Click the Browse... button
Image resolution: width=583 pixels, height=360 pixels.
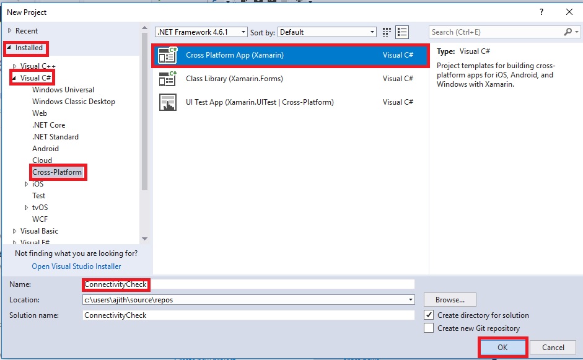(450, 300)
